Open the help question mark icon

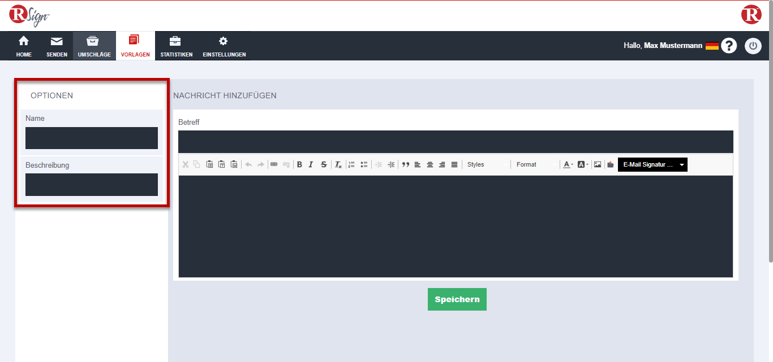pos(729,46)
